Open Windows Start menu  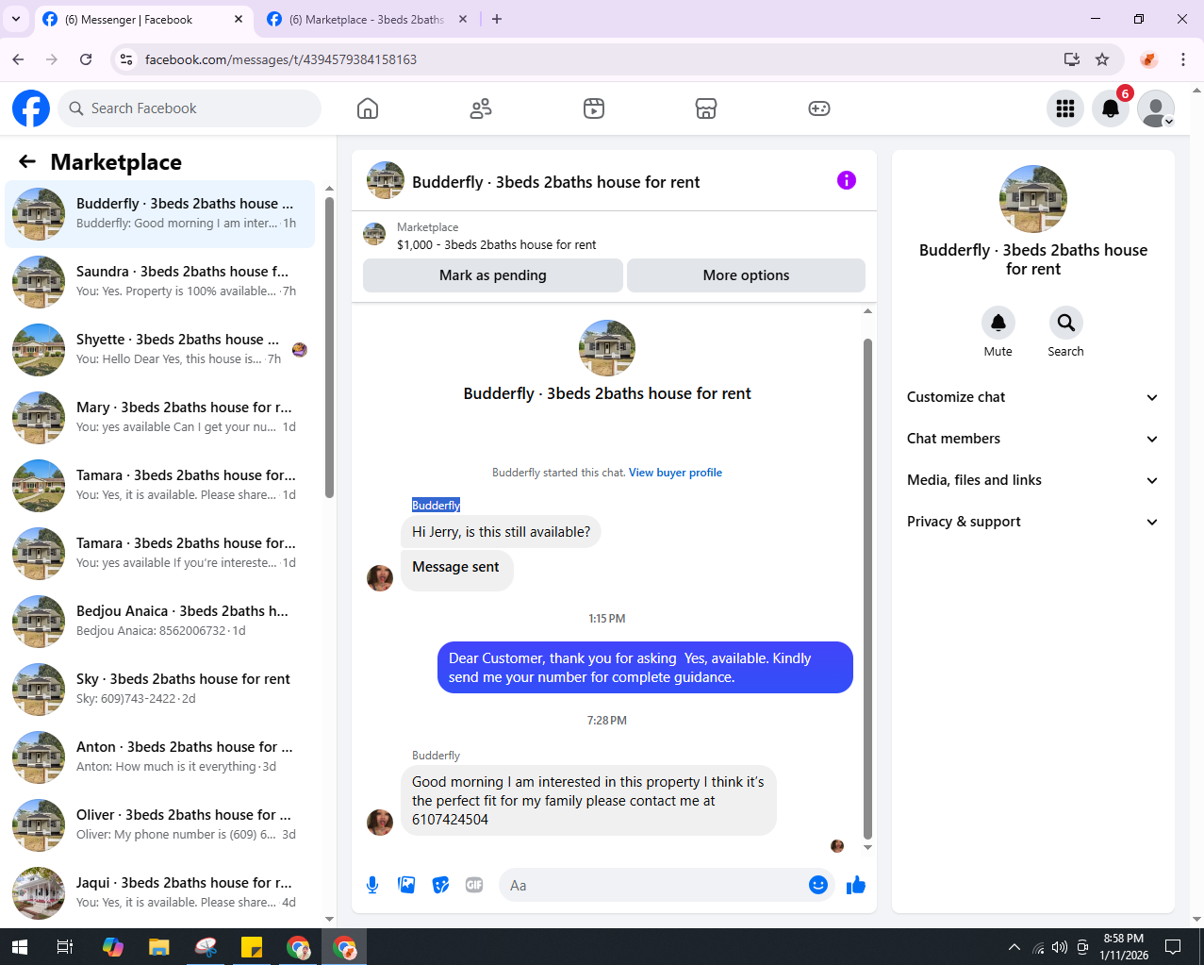coord(19,947)
